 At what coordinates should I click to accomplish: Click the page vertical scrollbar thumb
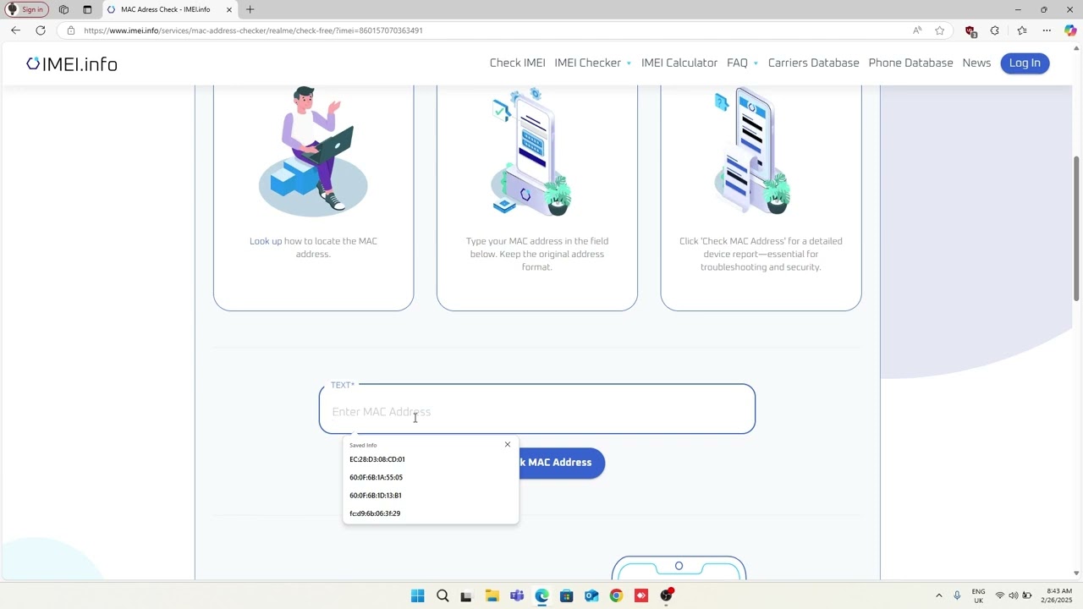(x=1076, y=228)
